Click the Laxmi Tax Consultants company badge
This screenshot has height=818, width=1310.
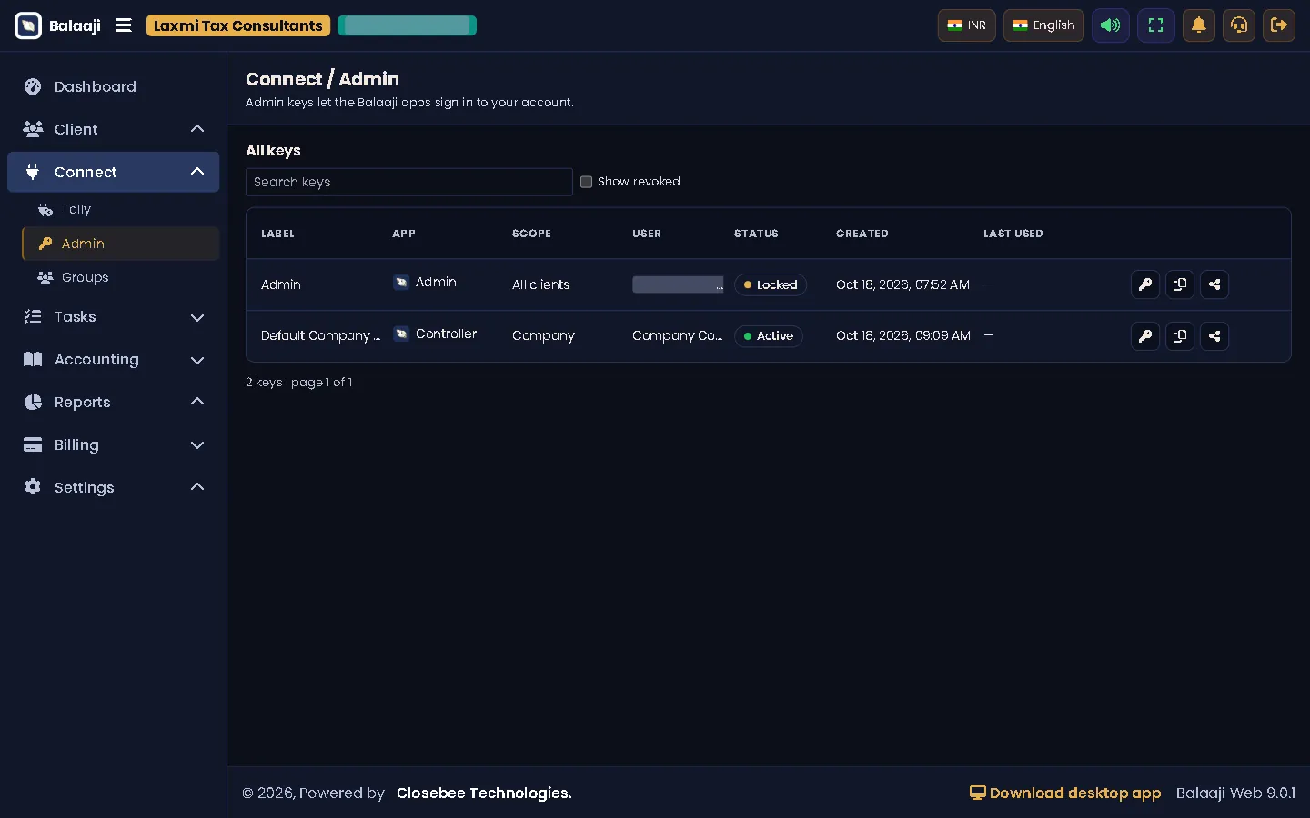pyautogui.click(x=238, y=25)
